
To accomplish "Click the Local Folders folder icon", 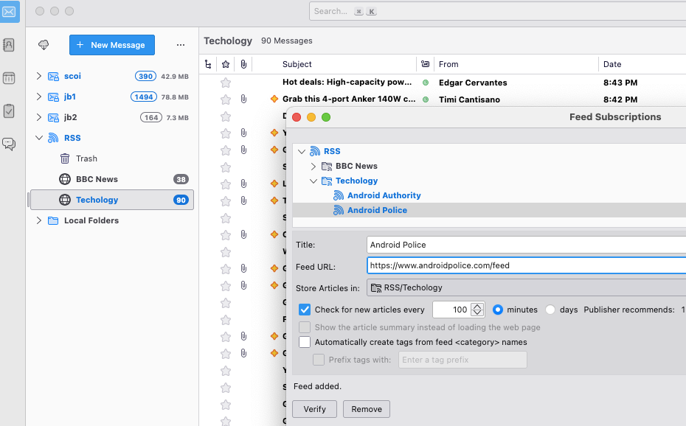I will click(x=53, y=220).
